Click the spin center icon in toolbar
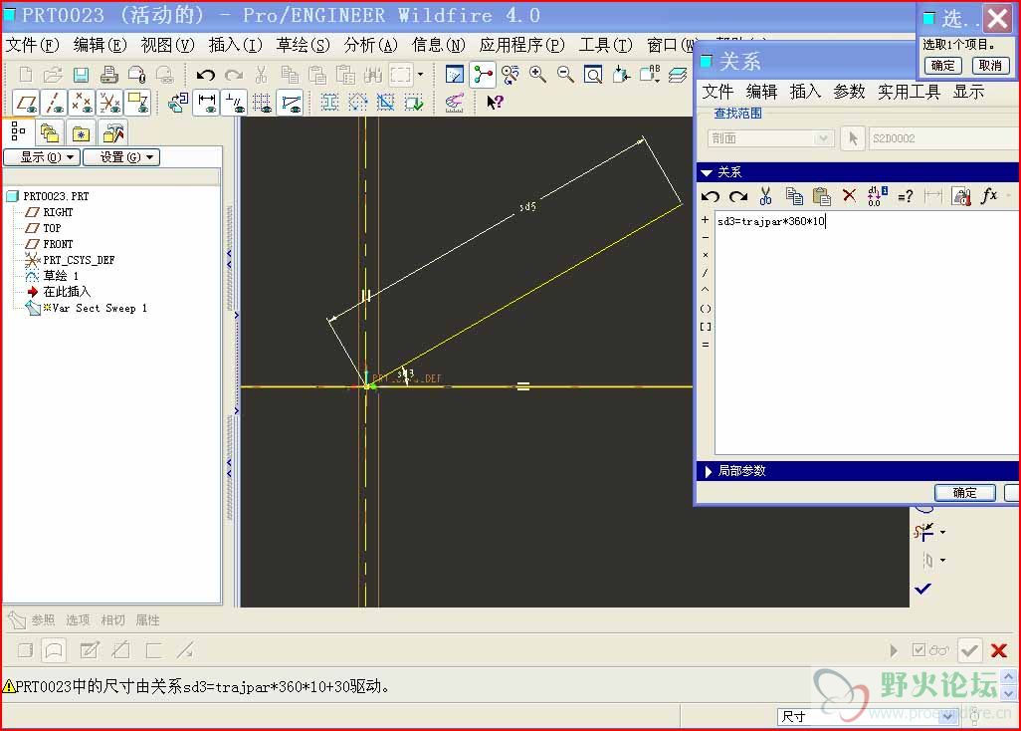This screenshot has height=731, width=1021. coord(484,75)
